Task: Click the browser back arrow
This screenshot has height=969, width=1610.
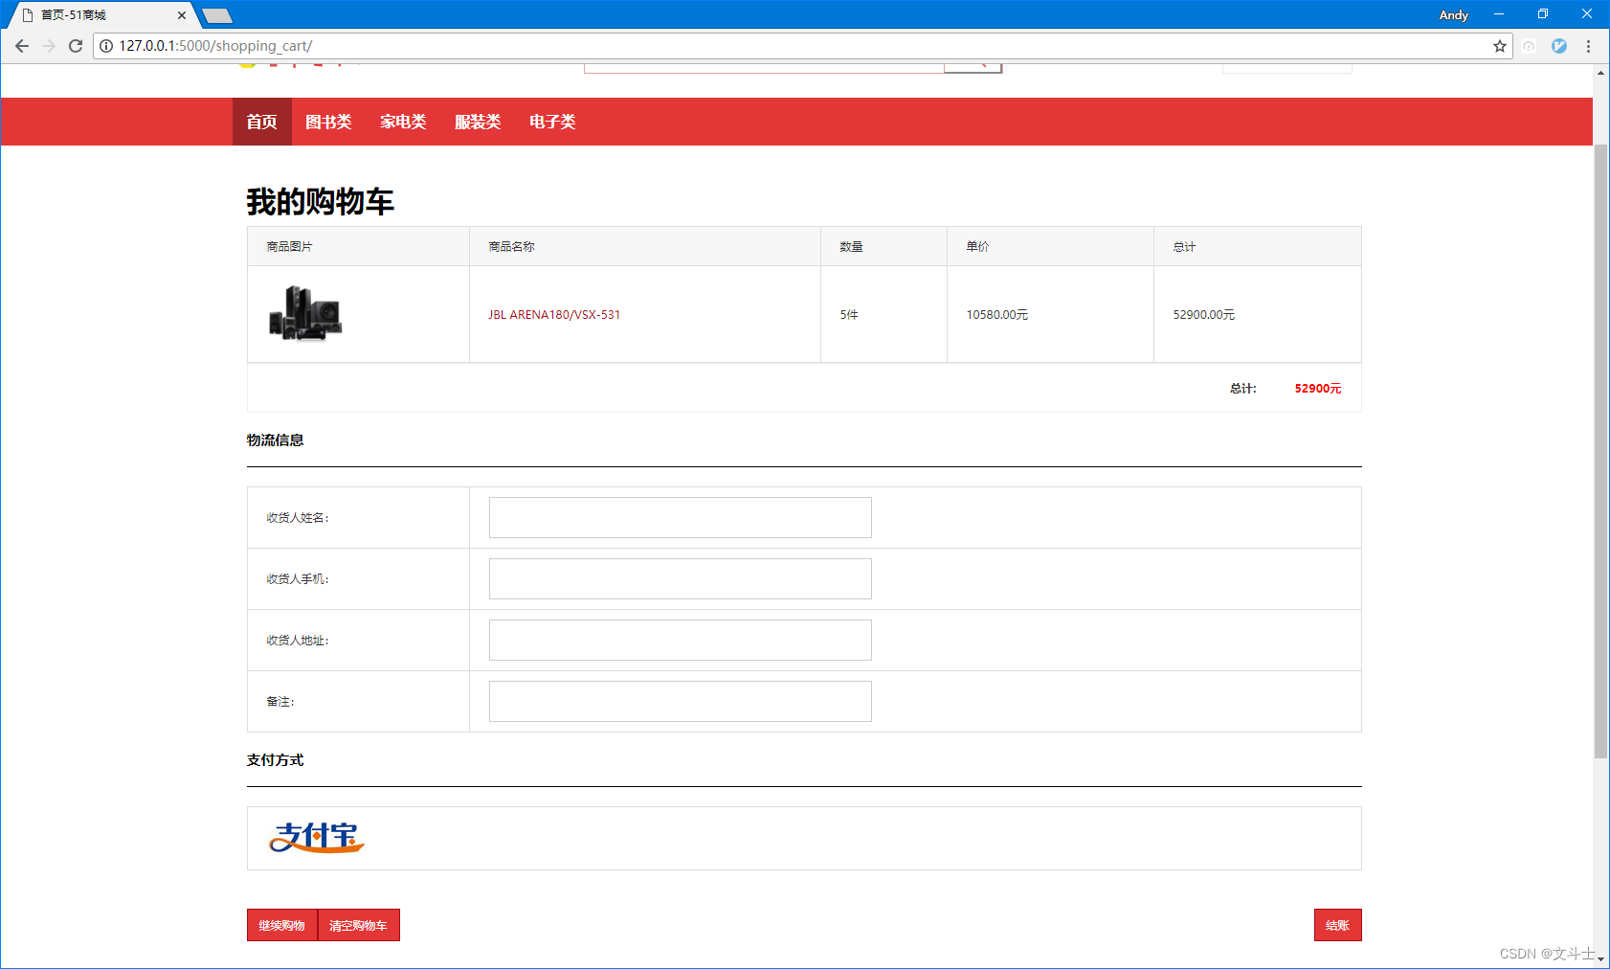Action: tap(21, 46)
